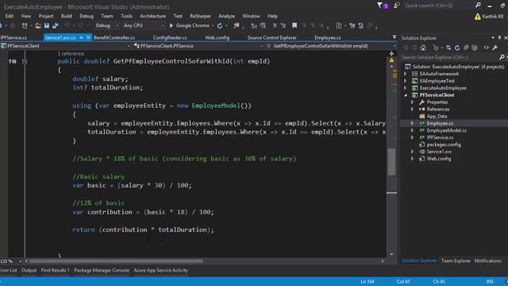Start debugging with green play button
This screenshot has height=286, width=508.
[171, 25]
